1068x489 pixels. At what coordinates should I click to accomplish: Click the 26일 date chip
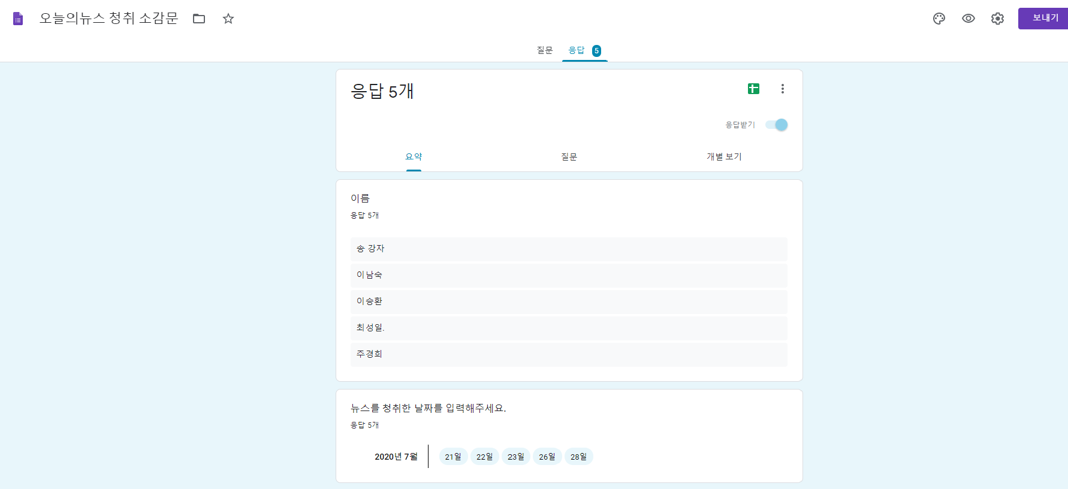(x=547, y=457)
